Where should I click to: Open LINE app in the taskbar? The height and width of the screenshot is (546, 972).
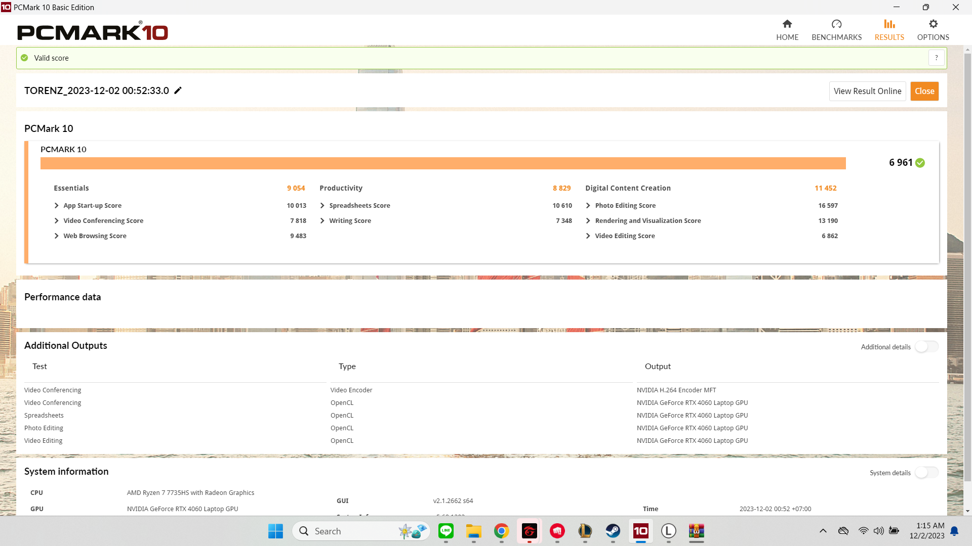pyautogui.click(x=446, y=531)
